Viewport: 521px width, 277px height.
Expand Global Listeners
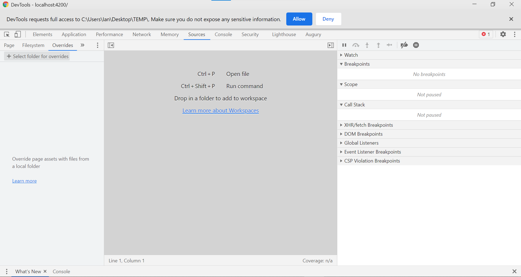point(429,143)
